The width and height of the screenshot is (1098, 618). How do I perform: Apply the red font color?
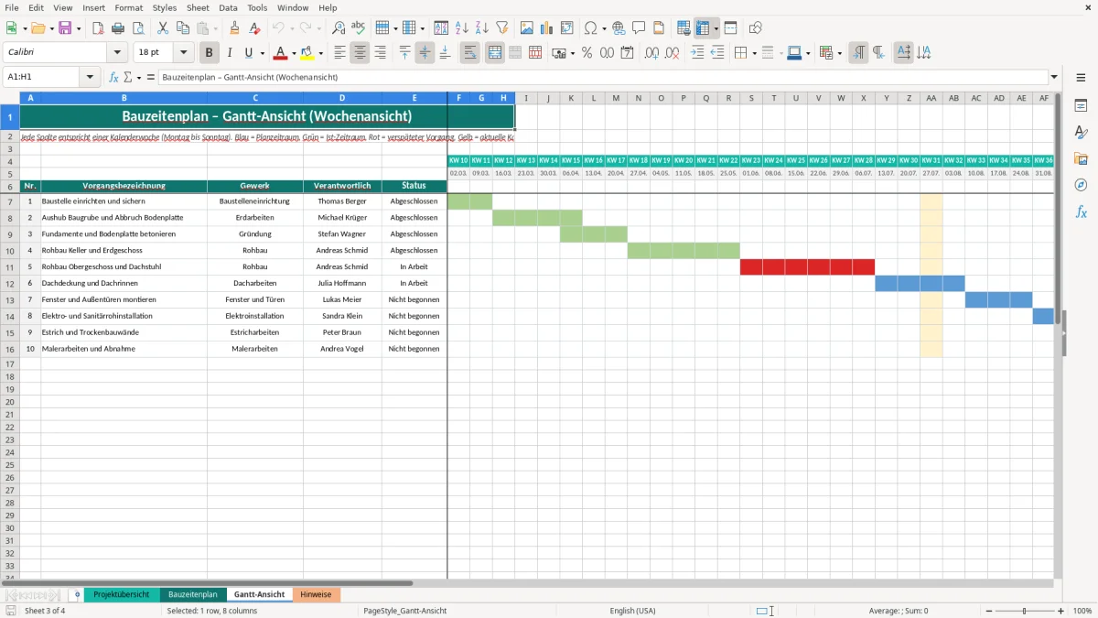[x=281, y=53]
